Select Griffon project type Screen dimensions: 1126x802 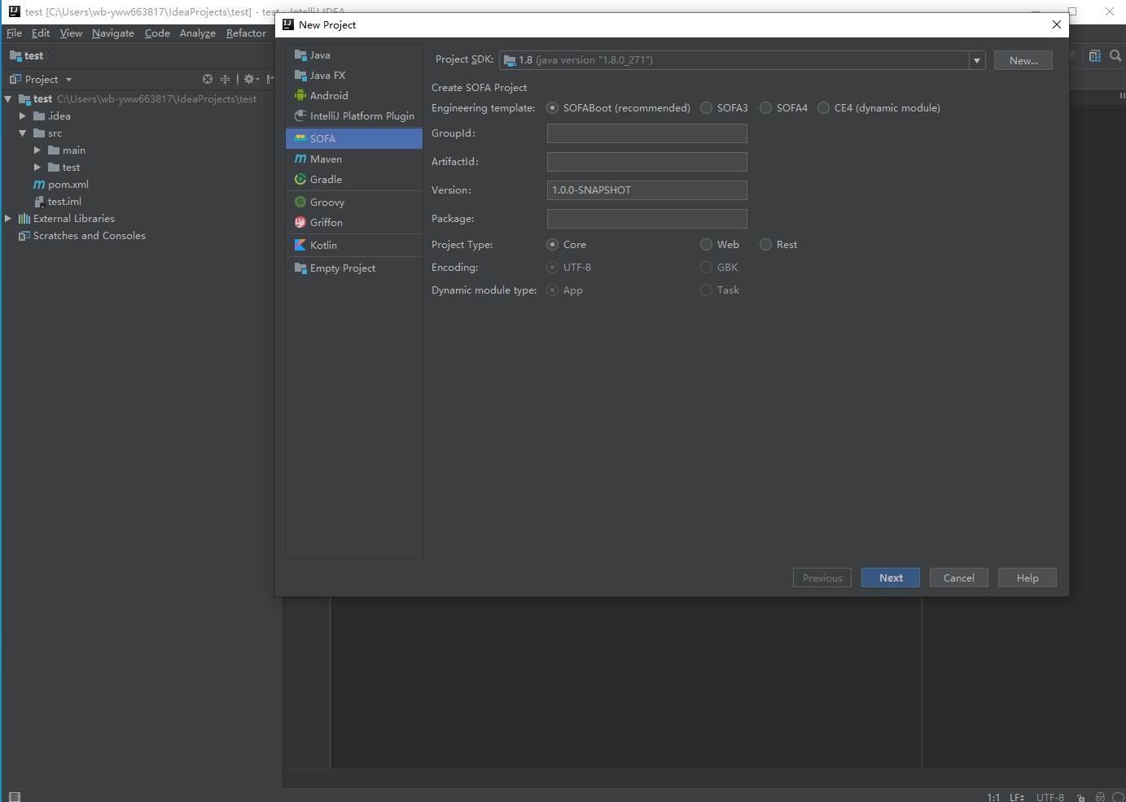point(354,223)
